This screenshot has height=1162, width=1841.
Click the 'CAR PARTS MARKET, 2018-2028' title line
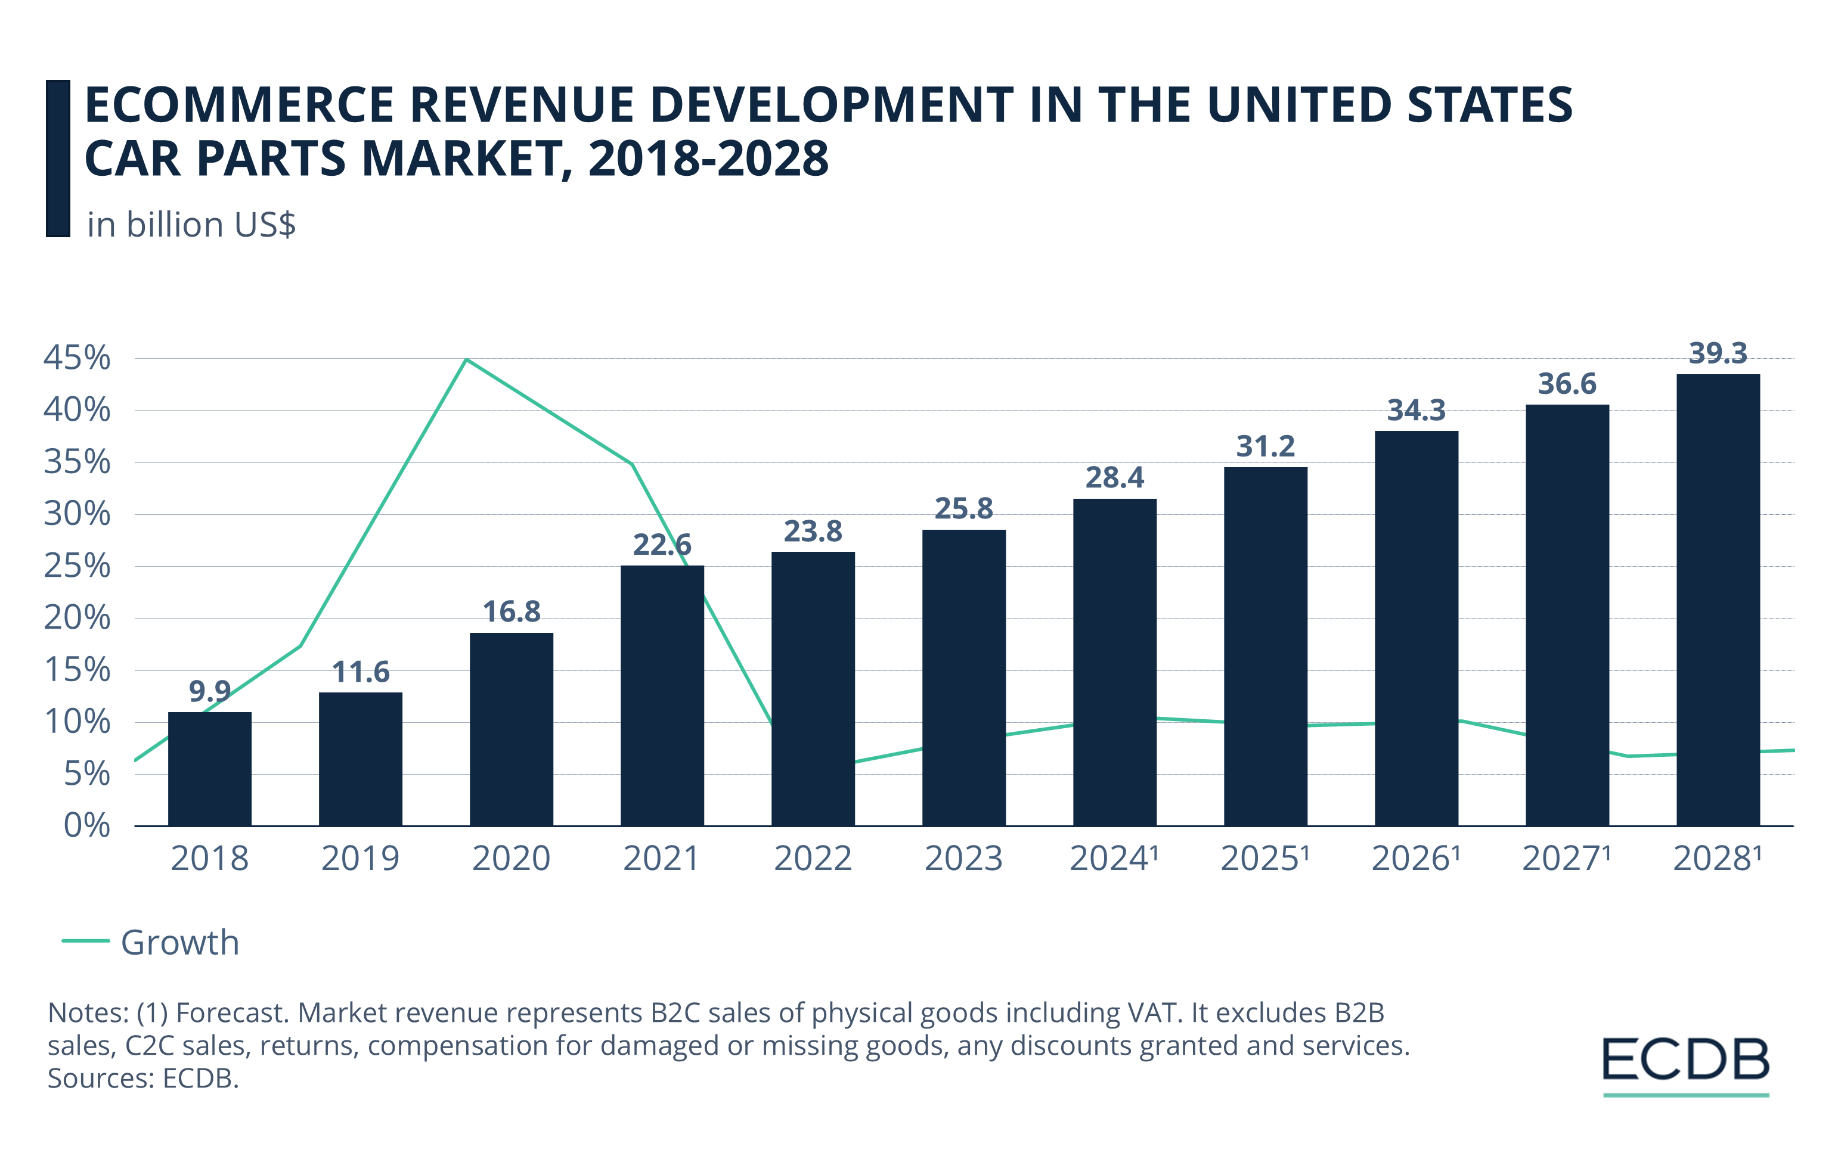455,159
